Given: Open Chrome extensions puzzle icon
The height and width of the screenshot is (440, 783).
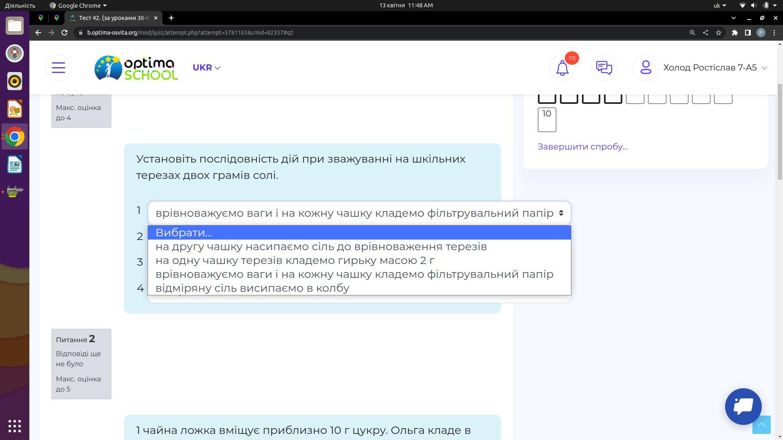Looking at the screenshot, I should point(734,33).
